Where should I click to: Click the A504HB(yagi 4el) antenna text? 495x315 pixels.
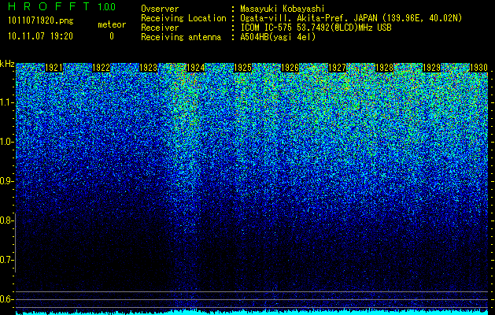pyautogui.click(x=278, y=37)
